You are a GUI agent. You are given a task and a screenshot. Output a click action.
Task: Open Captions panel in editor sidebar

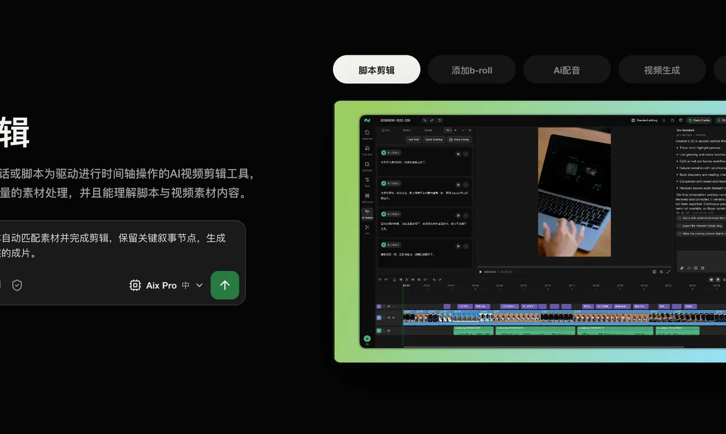click(367, 166)
